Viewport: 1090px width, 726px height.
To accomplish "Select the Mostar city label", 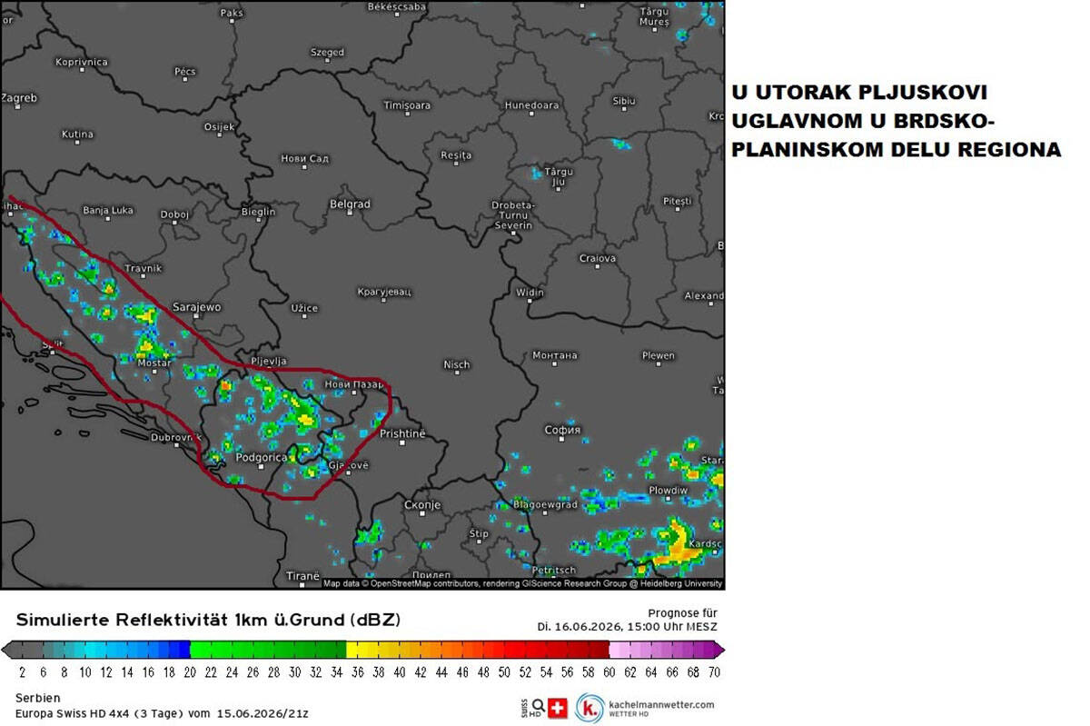I will point(154,363).
